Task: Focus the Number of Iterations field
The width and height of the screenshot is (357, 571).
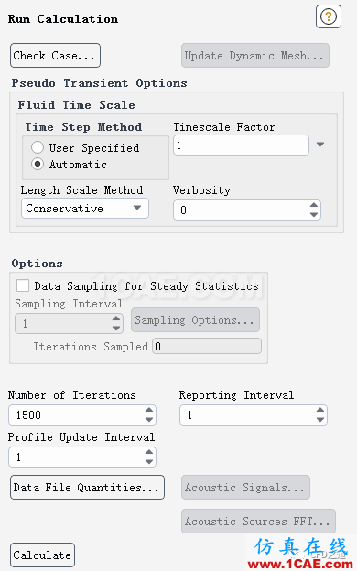Action: (x=77, y=415)
